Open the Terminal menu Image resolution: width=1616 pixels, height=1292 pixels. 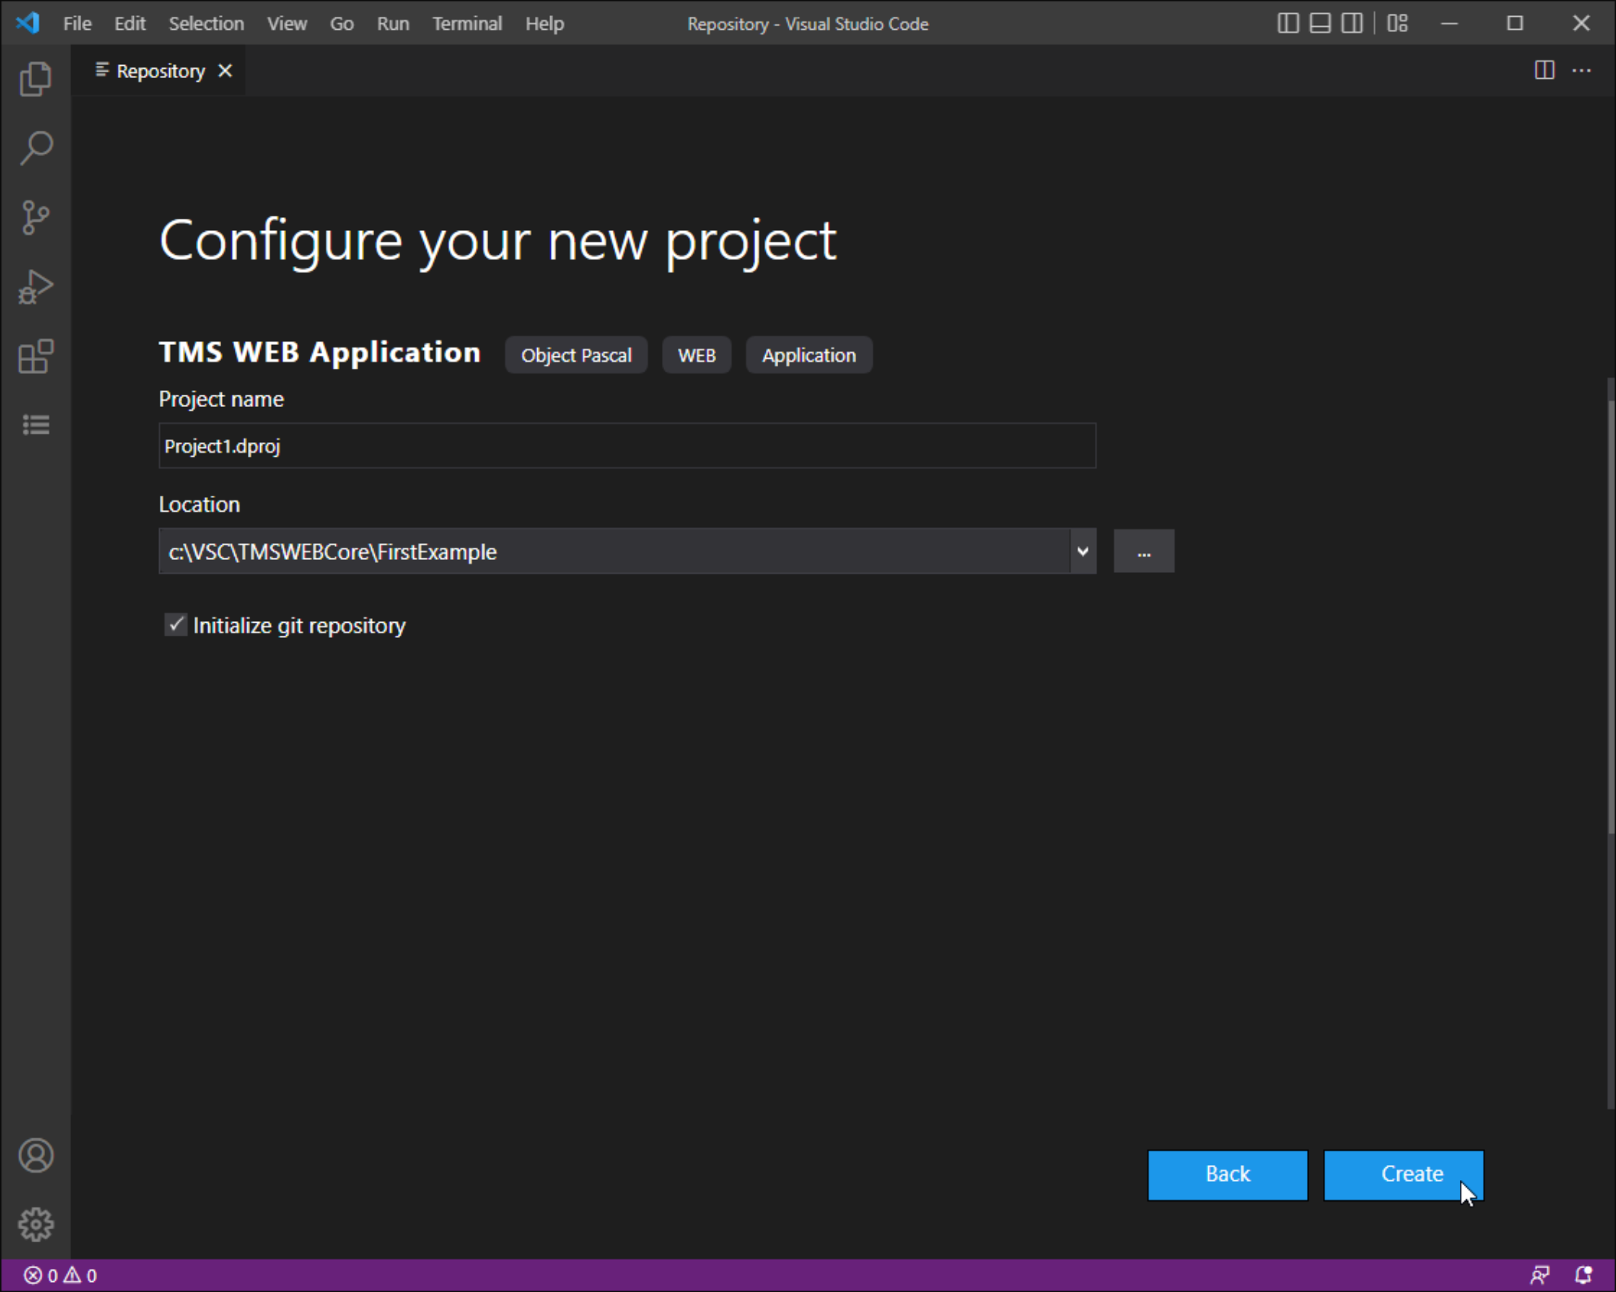tap(467, 24)
